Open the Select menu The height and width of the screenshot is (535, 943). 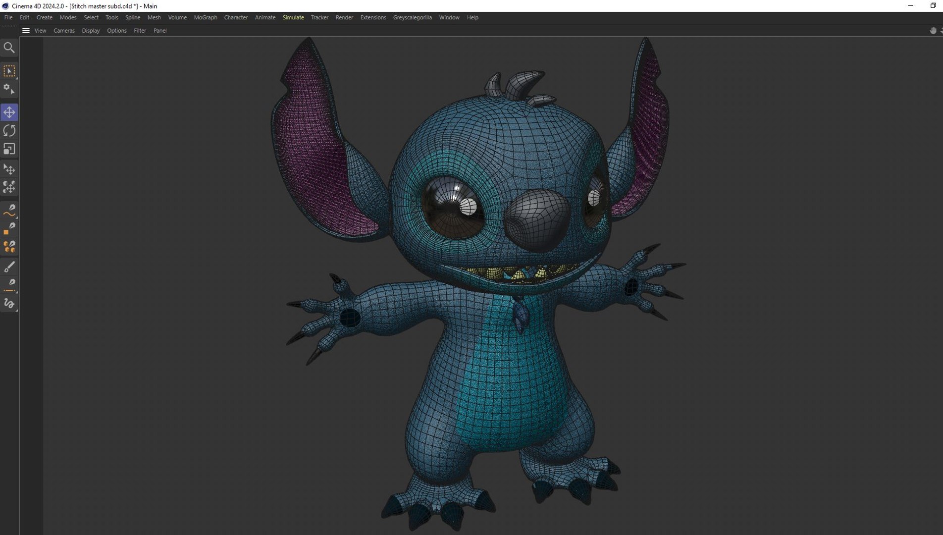[x=91, y=17]
